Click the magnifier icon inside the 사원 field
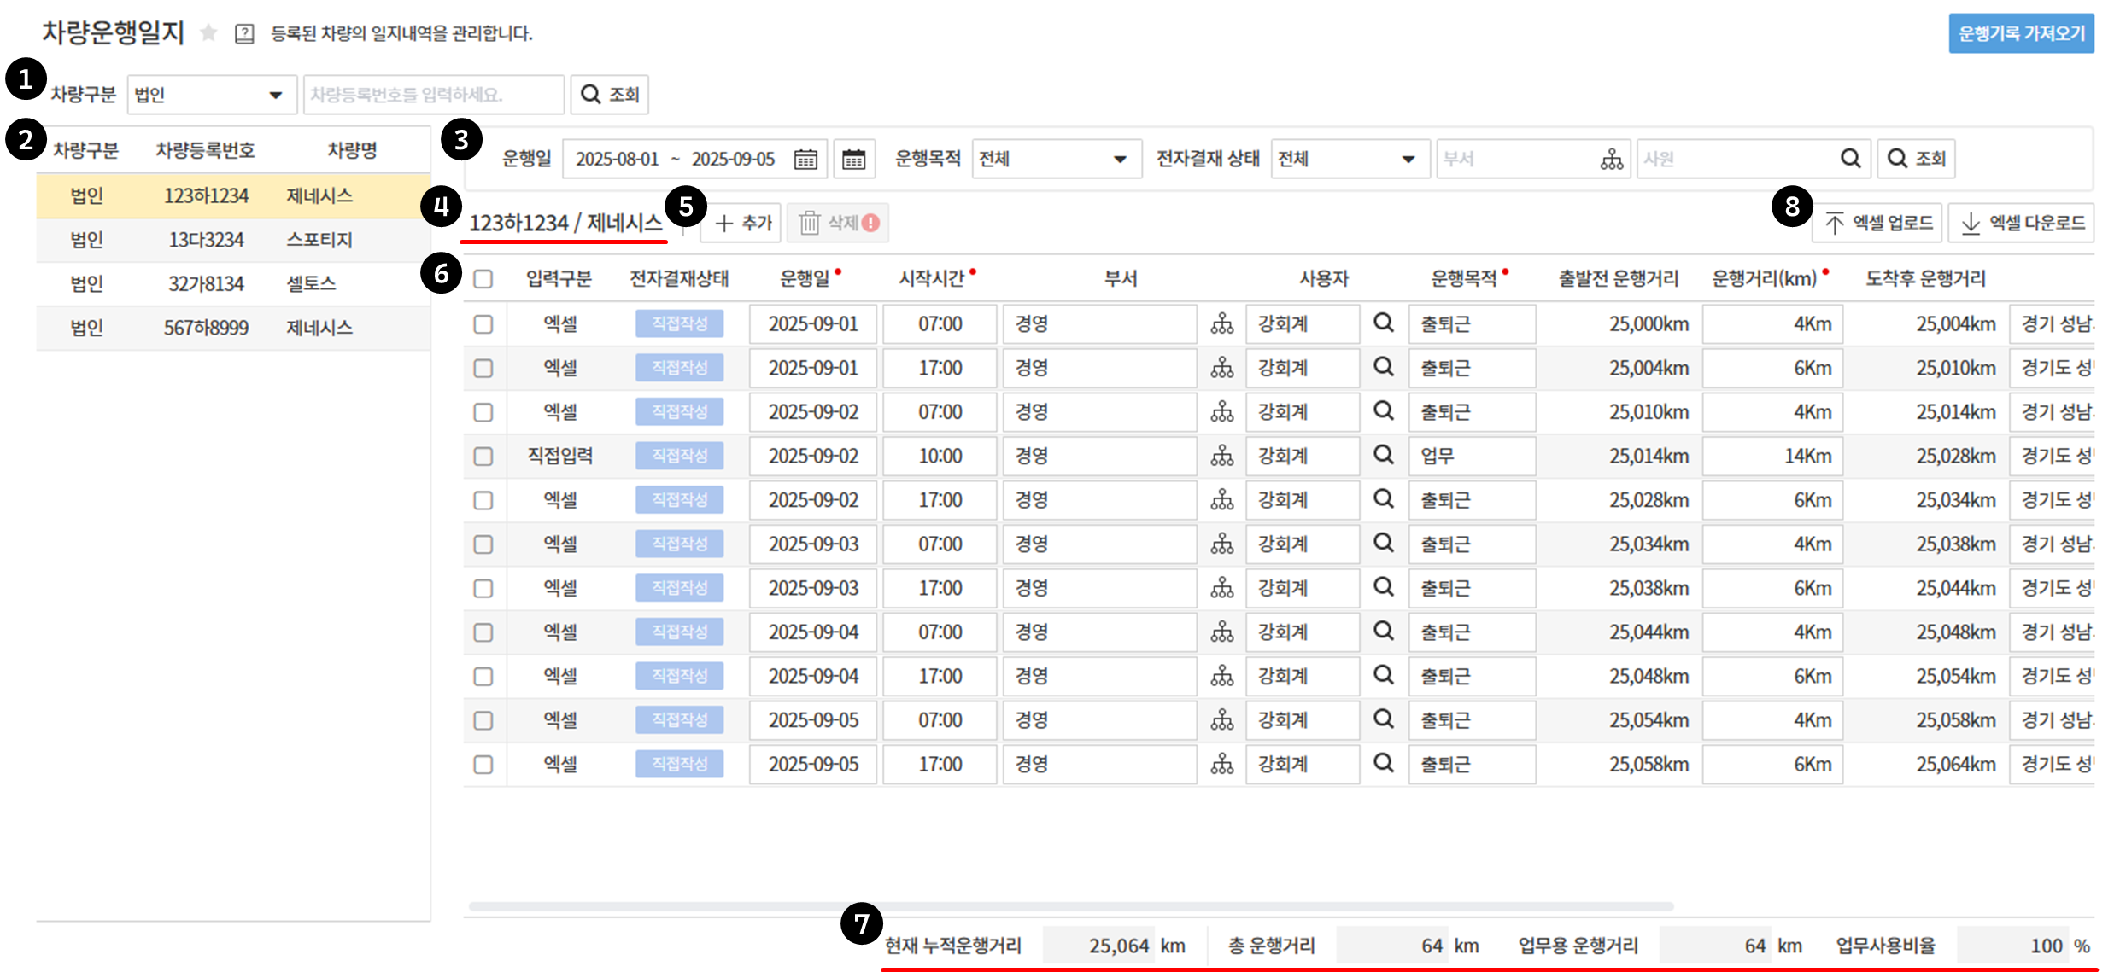The height and width of the screenshot is (978, 2120). (1850, 159)
